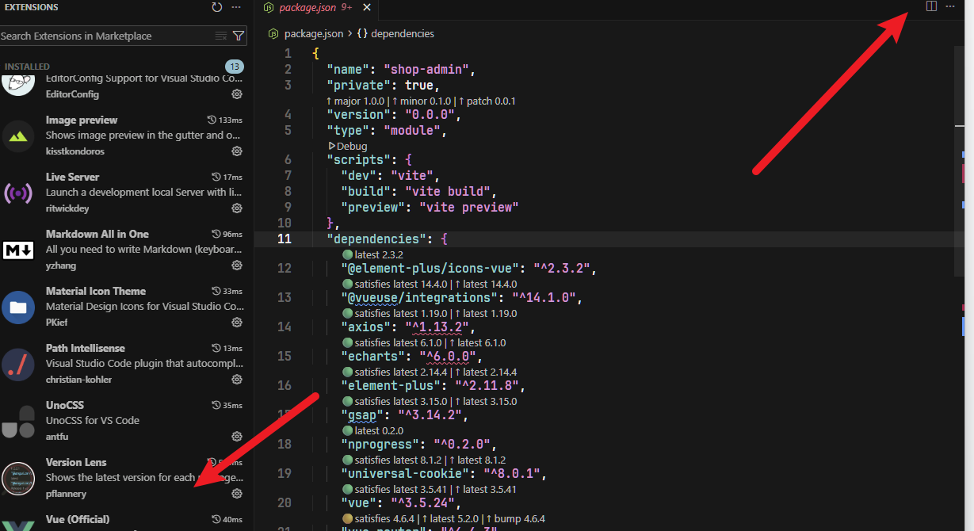Close the package.json tab
Image resolution: width=974 pixels, height=531 pixels.
366,7
